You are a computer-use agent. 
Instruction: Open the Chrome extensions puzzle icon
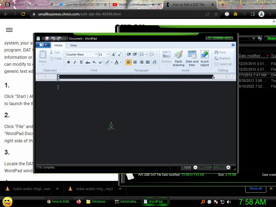[236, 14]
